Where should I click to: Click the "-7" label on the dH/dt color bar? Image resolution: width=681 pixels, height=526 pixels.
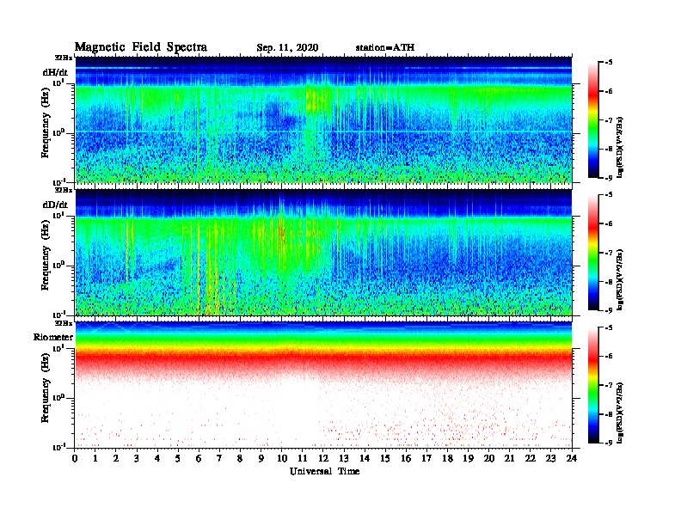click(608, 119)
